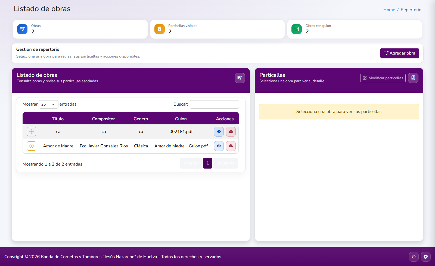Focus the Buscar search field
Screen dimensions: 435x266
214,104
